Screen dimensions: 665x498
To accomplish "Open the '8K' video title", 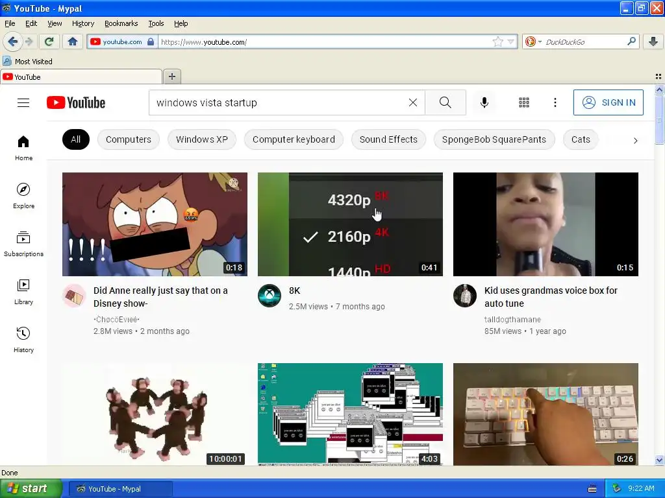I will pos(294,290).
